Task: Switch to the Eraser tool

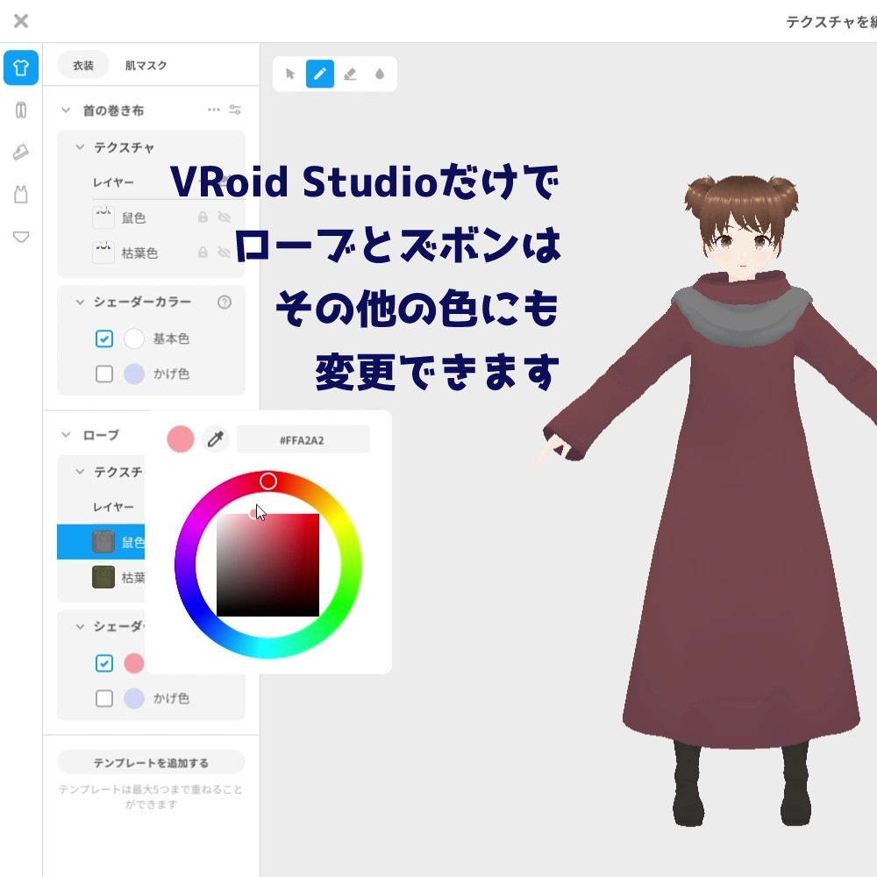Action: click(x=350, y=75)
